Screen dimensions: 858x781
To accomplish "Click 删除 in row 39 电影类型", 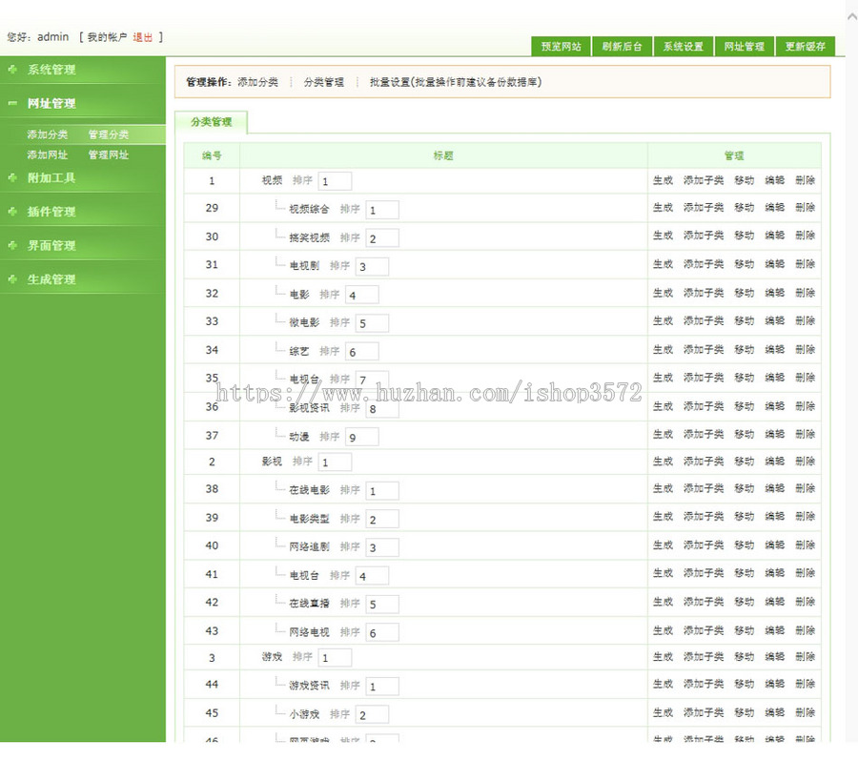I will coord(805,517).
